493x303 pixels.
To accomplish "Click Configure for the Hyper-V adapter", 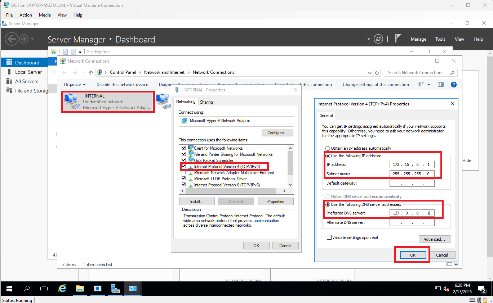I will click(277, 133).
